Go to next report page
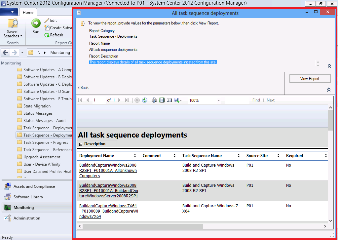338x240 pixels. tap(119, 100)
